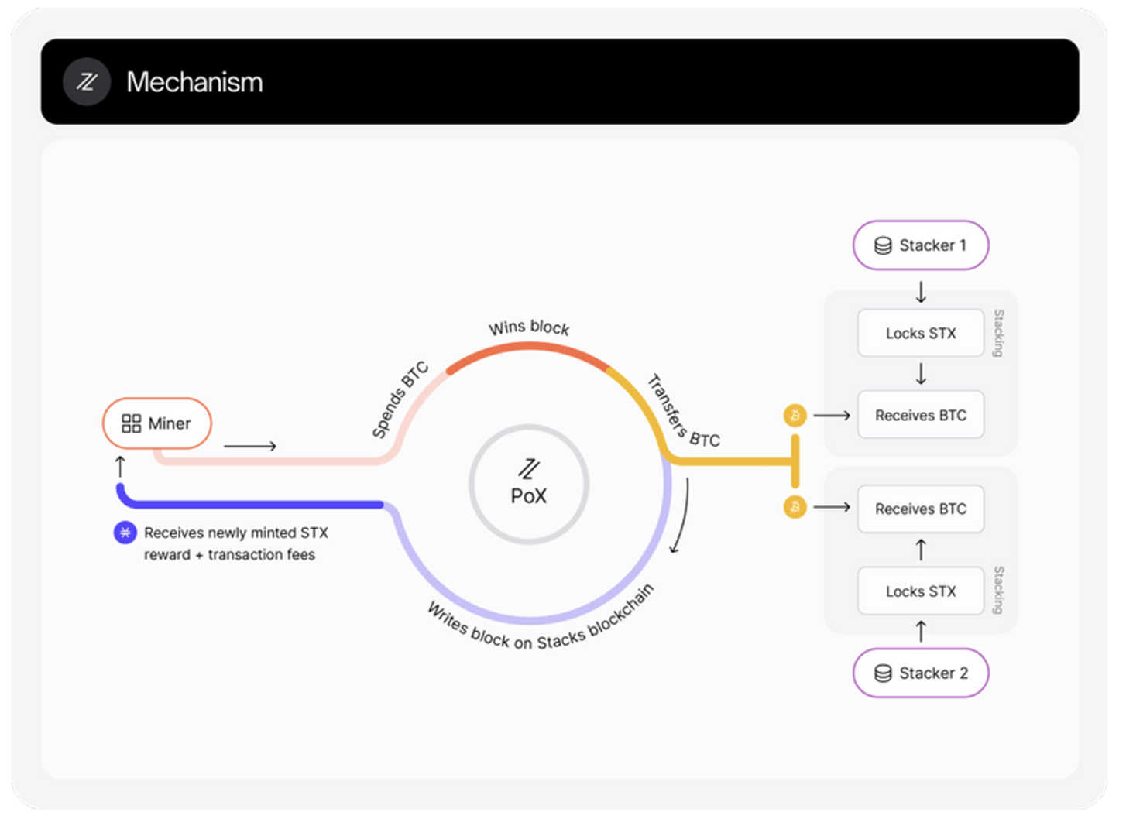Click the coin stack icon in Stacker 1
Viewport: 1126px width, 819px height.
tap(883, 246)
